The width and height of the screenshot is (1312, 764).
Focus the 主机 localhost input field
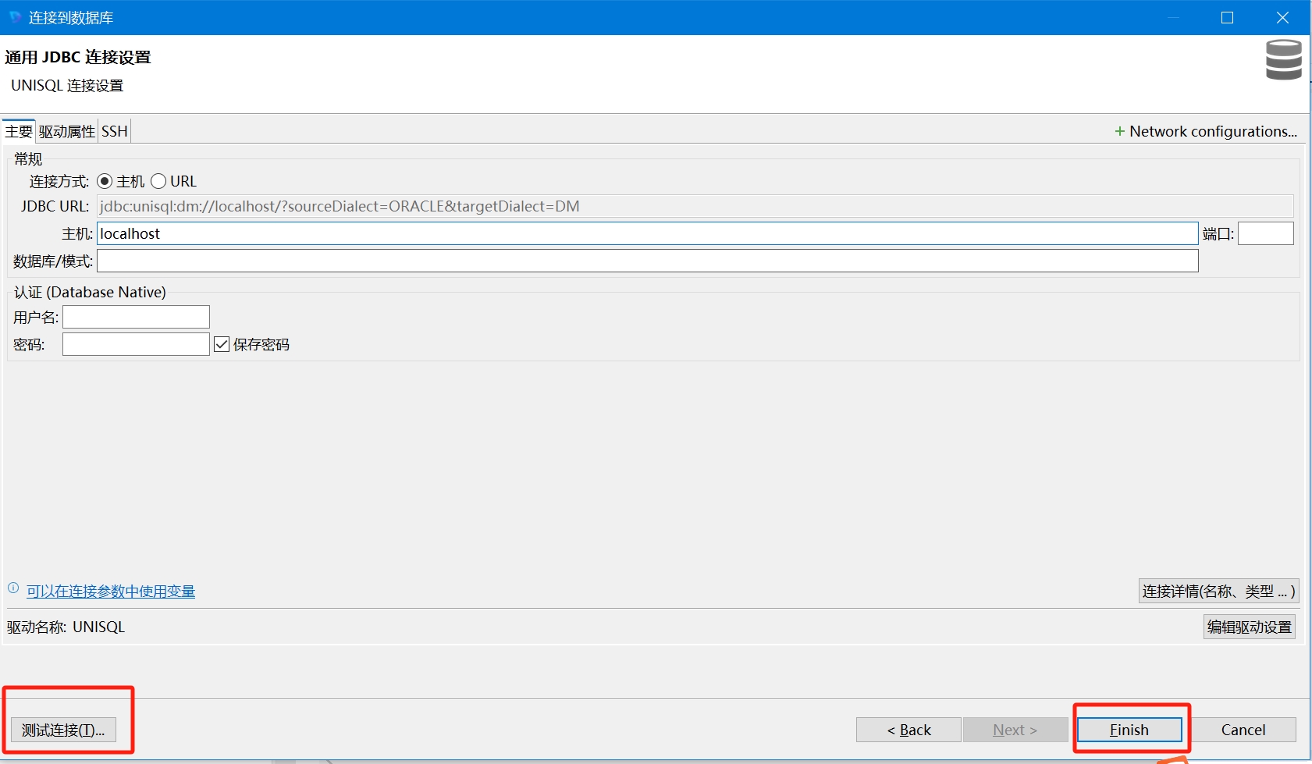[647, 233]
